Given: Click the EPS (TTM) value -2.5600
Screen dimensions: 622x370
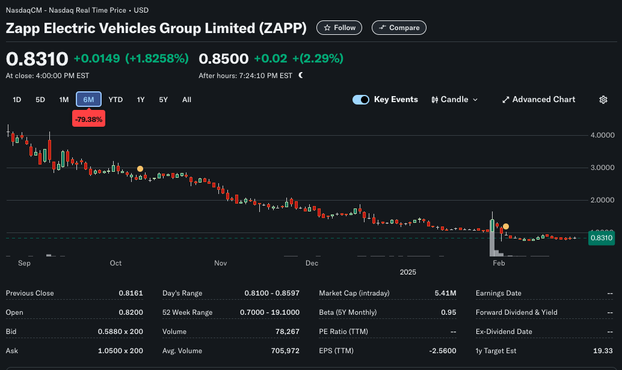Looking at the screenshot, I should pos(443,351).
